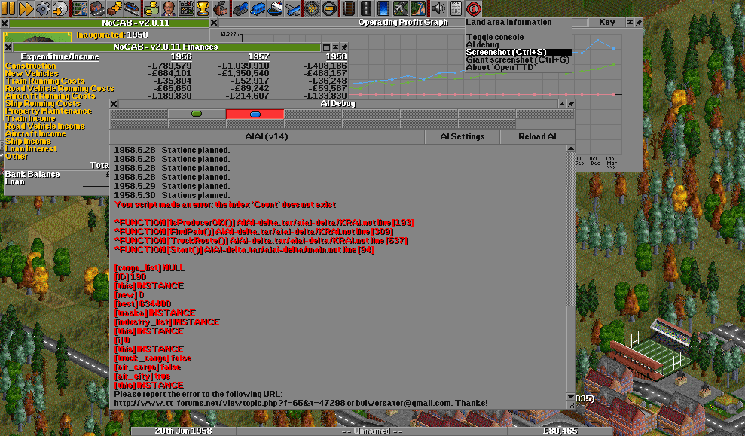Click the date 20th Jun 1958 in status bar

point(183,431)
